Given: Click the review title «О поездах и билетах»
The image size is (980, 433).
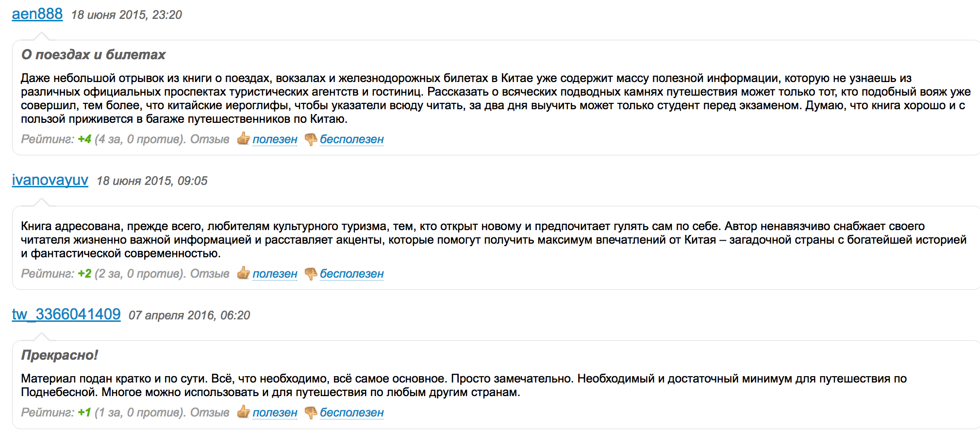Looking at the screenshot, I should tap(93, 55).
